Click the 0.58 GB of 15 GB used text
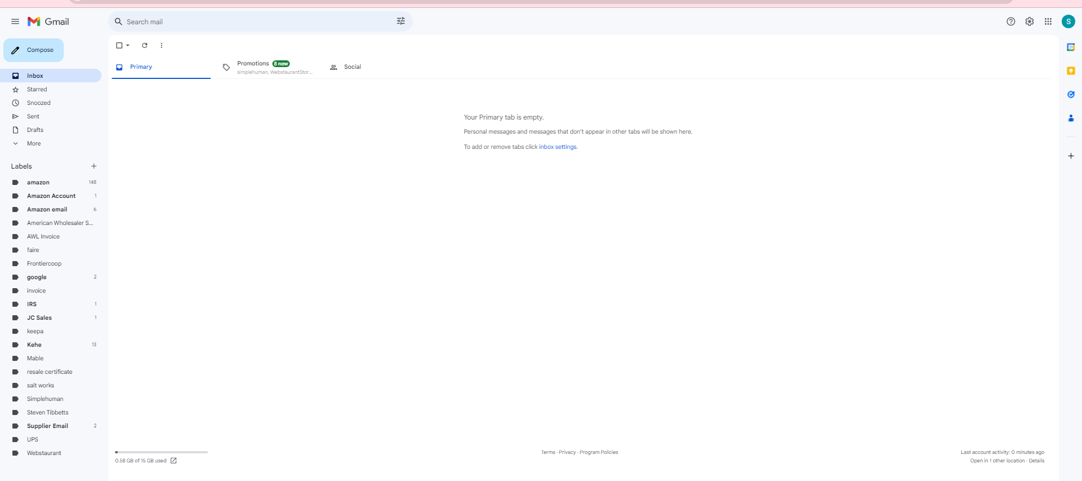The width and height of the screenshot is (1082, 481). click(140, 461)
